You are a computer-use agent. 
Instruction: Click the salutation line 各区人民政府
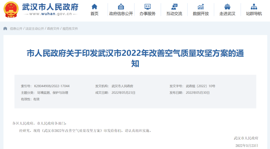[39, 123]
